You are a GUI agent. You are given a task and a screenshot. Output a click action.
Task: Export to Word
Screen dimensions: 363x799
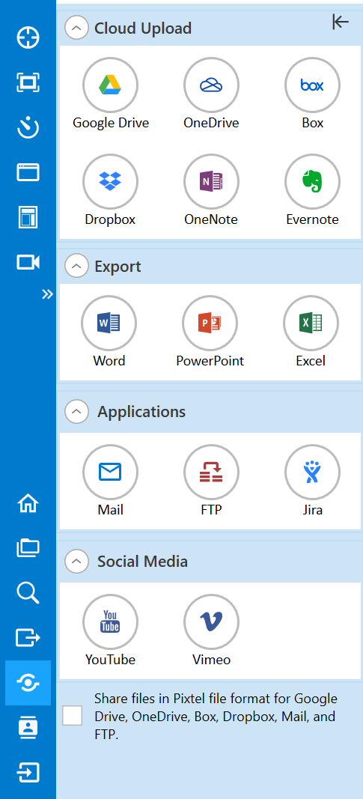(x=109, y=323)
